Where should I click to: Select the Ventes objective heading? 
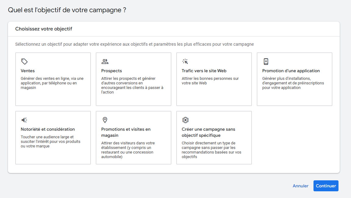pos(28,71)
